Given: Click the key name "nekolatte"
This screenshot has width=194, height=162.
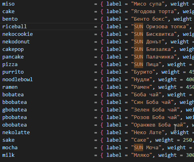Looking at the screenshot, I should point(16,133).
